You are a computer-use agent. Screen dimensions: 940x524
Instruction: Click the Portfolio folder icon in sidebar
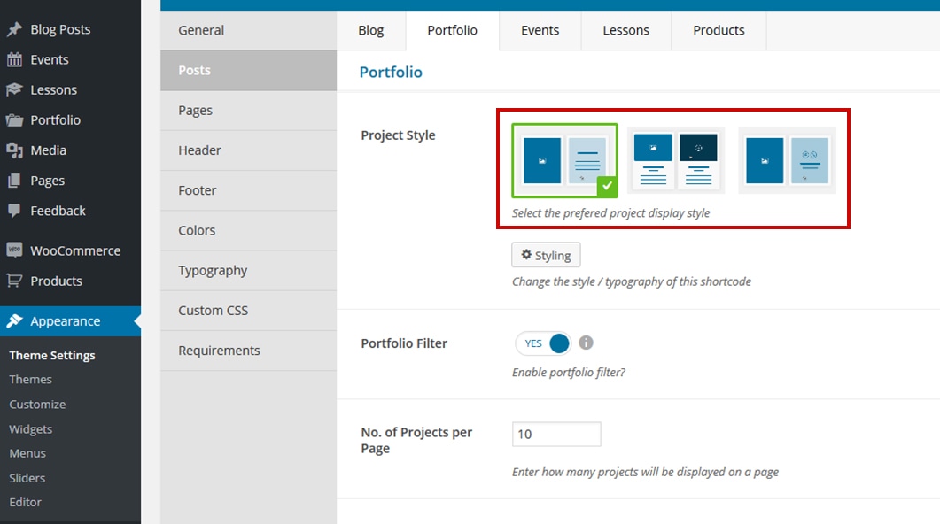(x=14, y=119)
